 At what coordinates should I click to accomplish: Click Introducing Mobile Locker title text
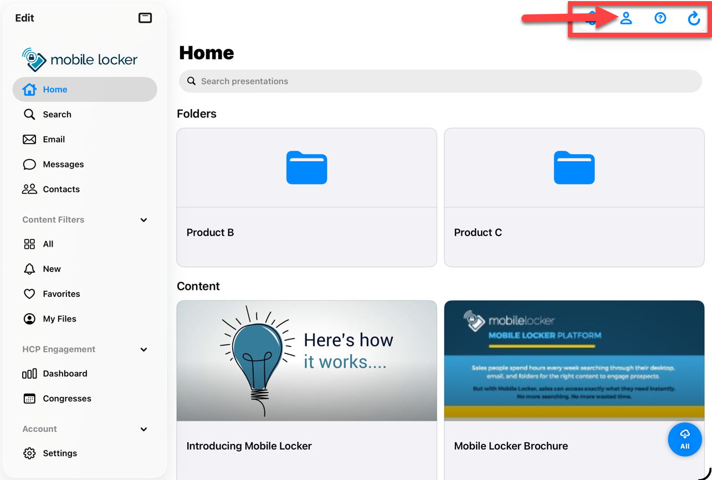[249, 446]
